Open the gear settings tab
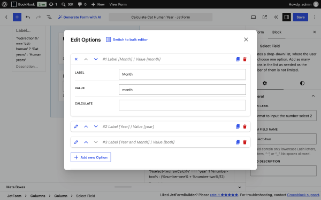Screen dimensions: 321x200 [x=265, y=83]
